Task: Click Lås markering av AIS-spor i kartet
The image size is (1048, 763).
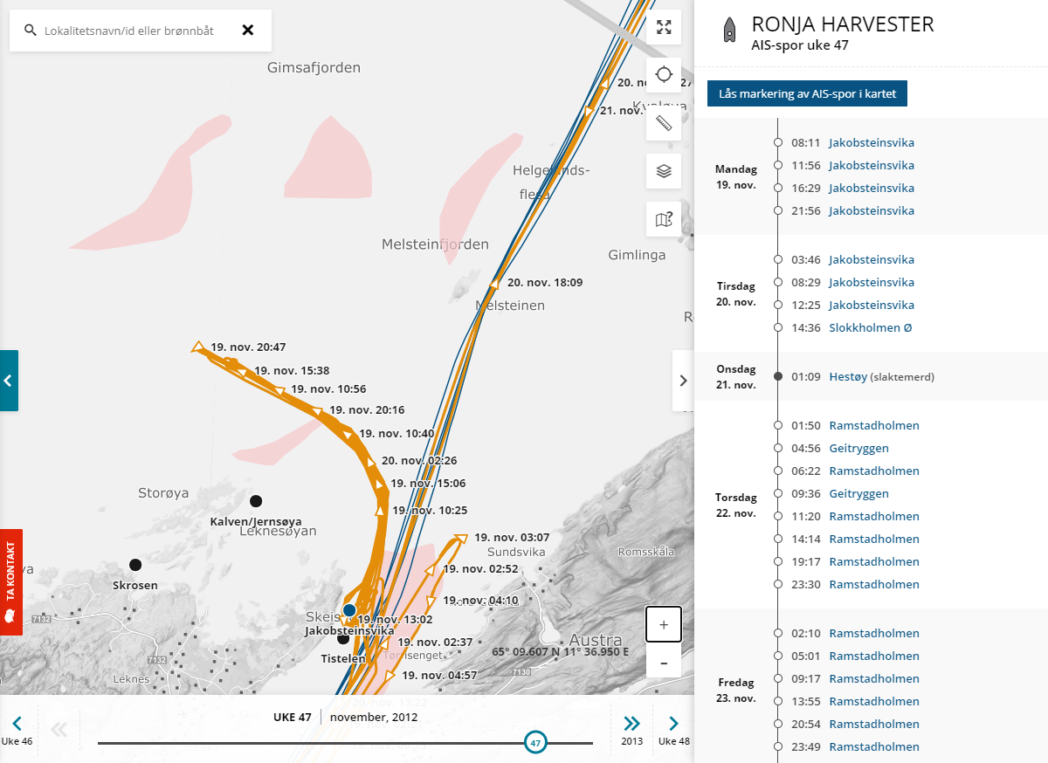Action: 807,93
